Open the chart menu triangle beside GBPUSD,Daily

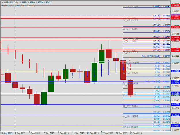pyautogui.click(x=2, y=2)
